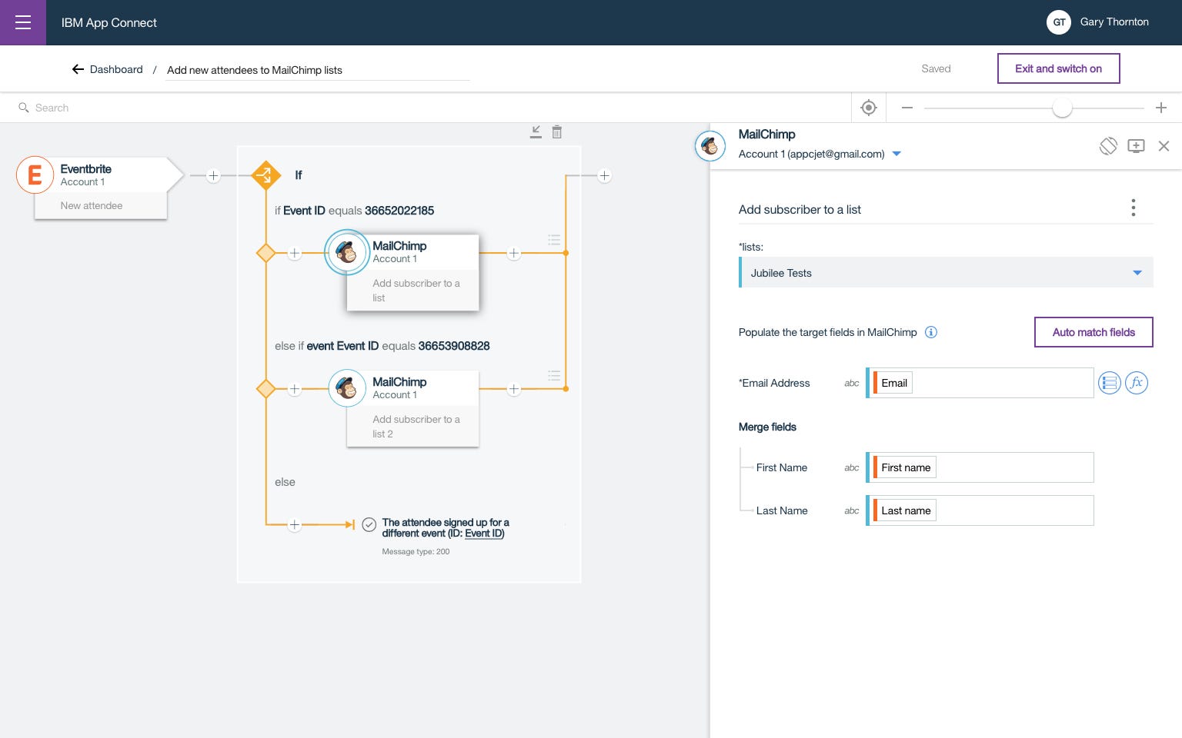Select the New attendee trigger card

pyautogui.click(x=100, y=205)
